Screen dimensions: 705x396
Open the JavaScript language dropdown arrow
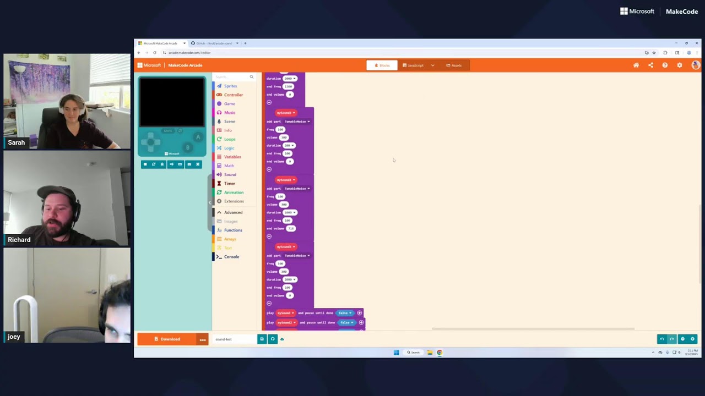[x=432, y=65]
